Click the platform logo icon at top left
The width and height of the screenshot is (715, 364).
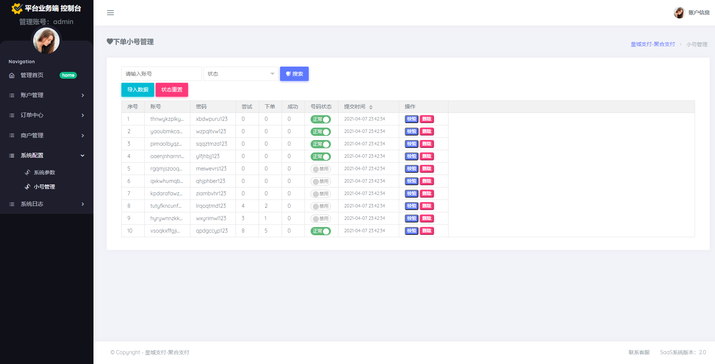tap(17, 8)
